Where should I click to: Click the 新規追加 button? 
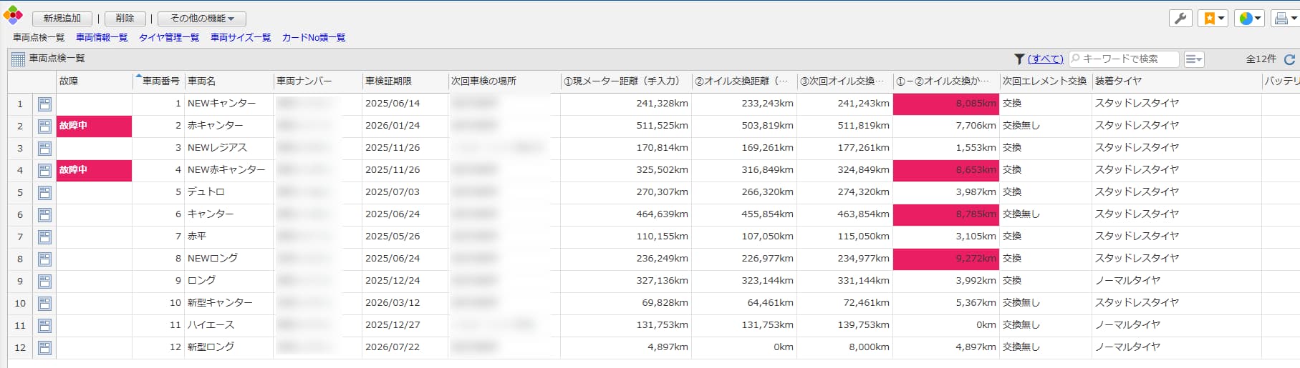[62, 19]
